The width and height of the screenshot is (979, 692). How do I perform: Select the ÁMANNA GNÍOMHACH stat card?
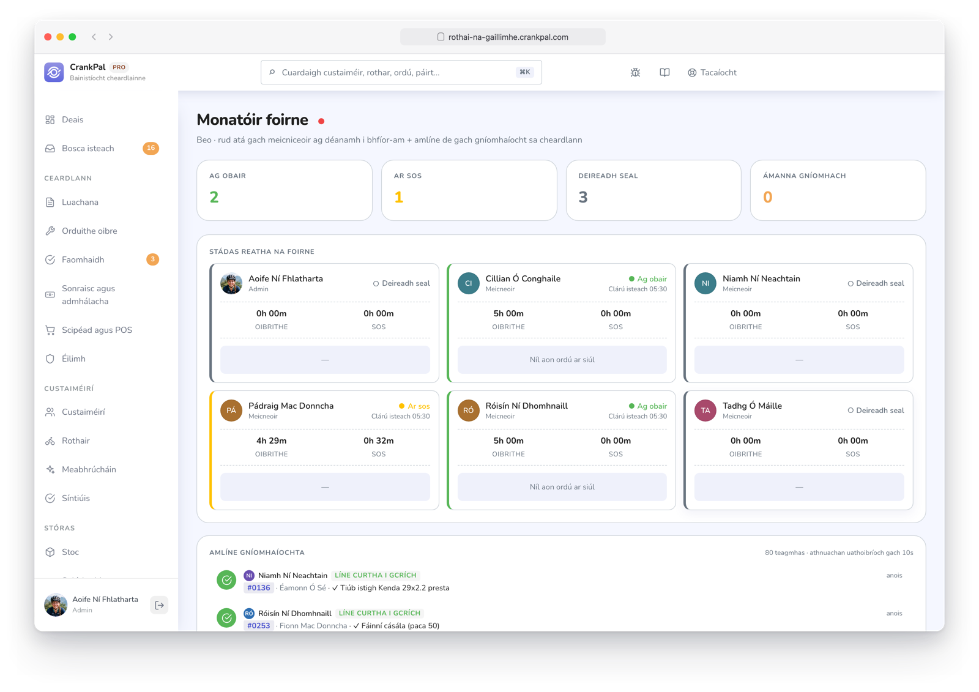(838, 190)
